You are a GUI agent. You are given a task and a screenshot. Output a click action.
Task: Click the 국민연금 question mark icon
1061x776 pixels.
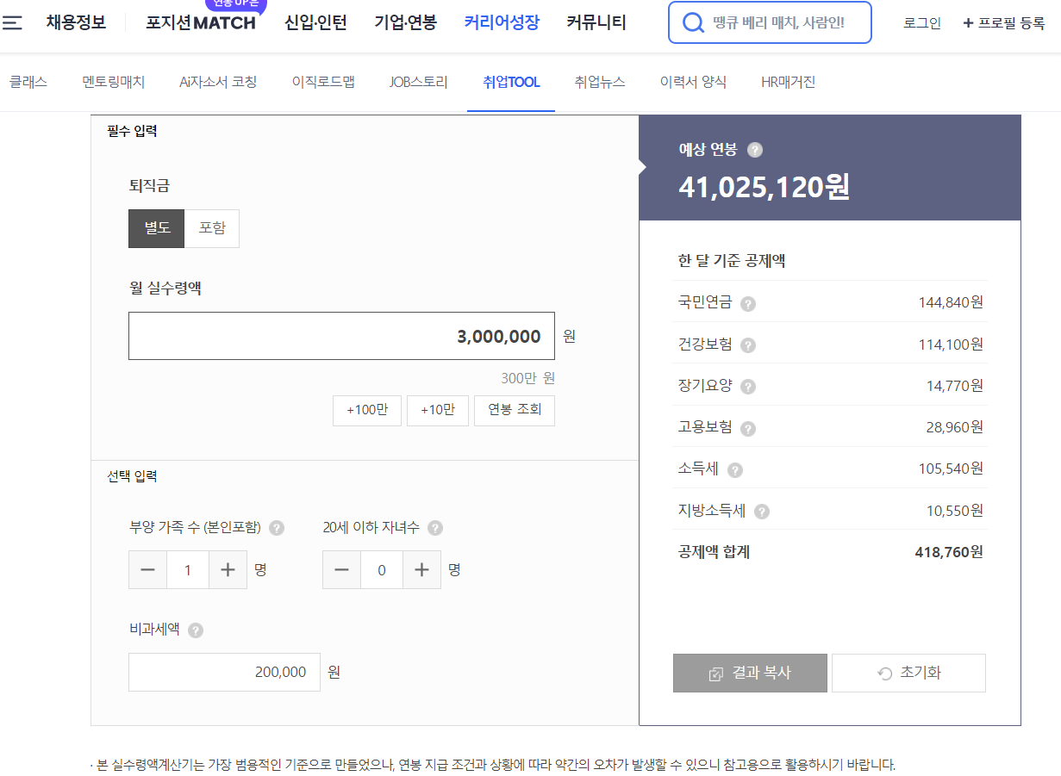746,303
